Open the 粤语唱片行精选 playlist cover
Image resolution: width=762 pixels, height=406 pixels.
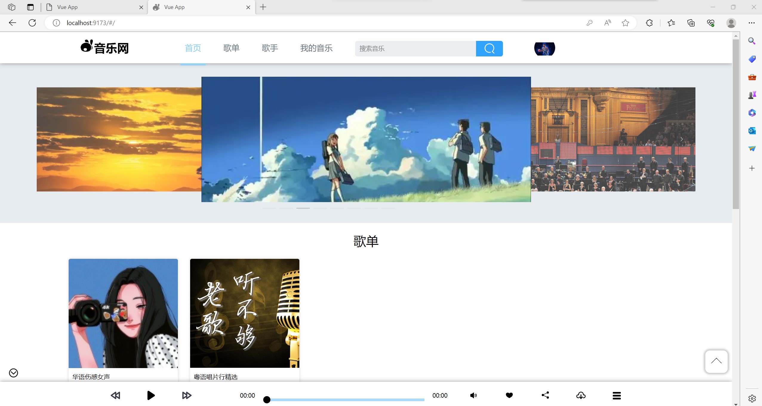245,313
